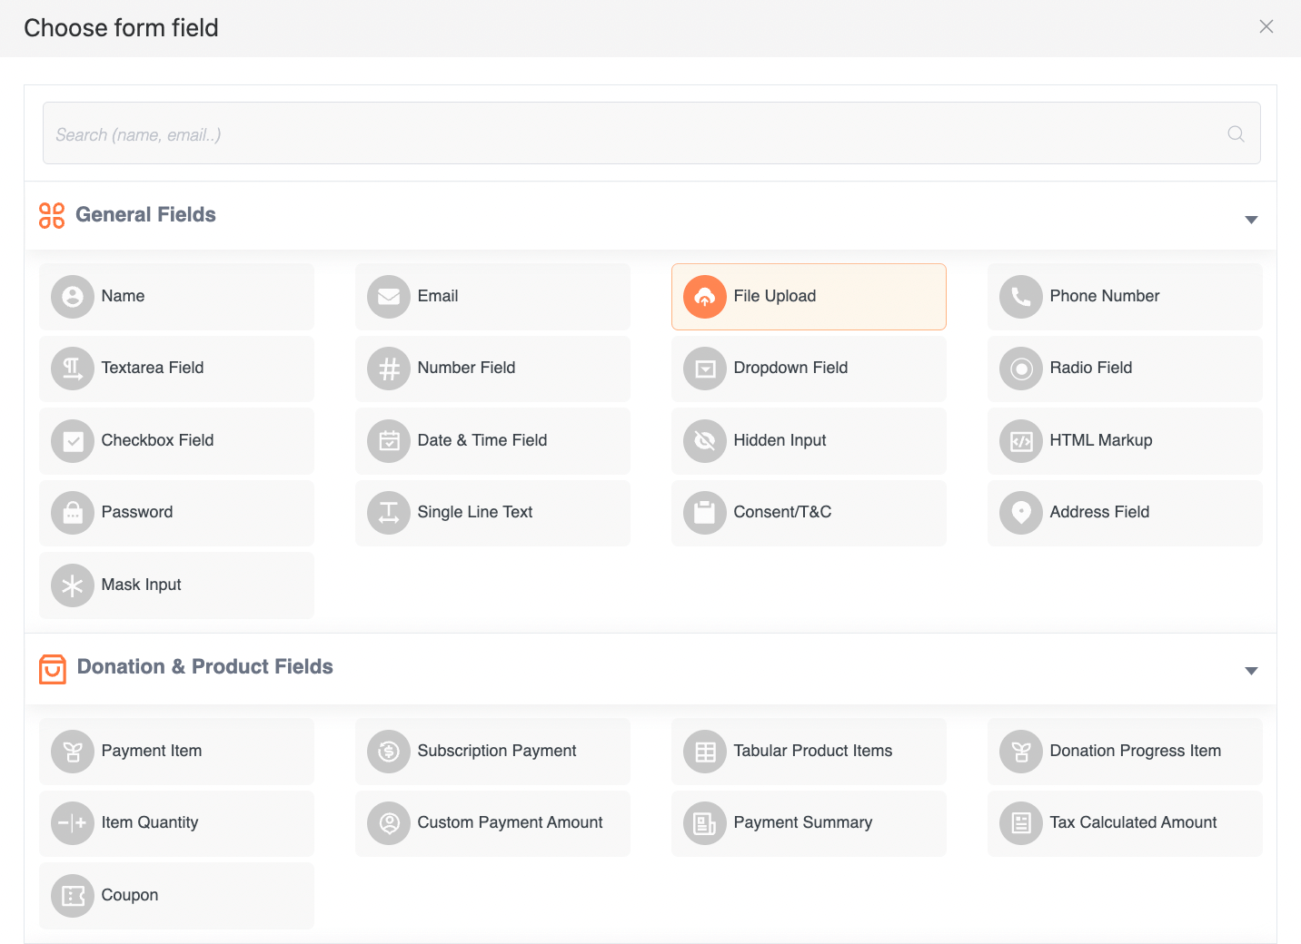The image size is (1301, 944).
Task: Click the File Upload cloud icon
Action: [704, 297]
